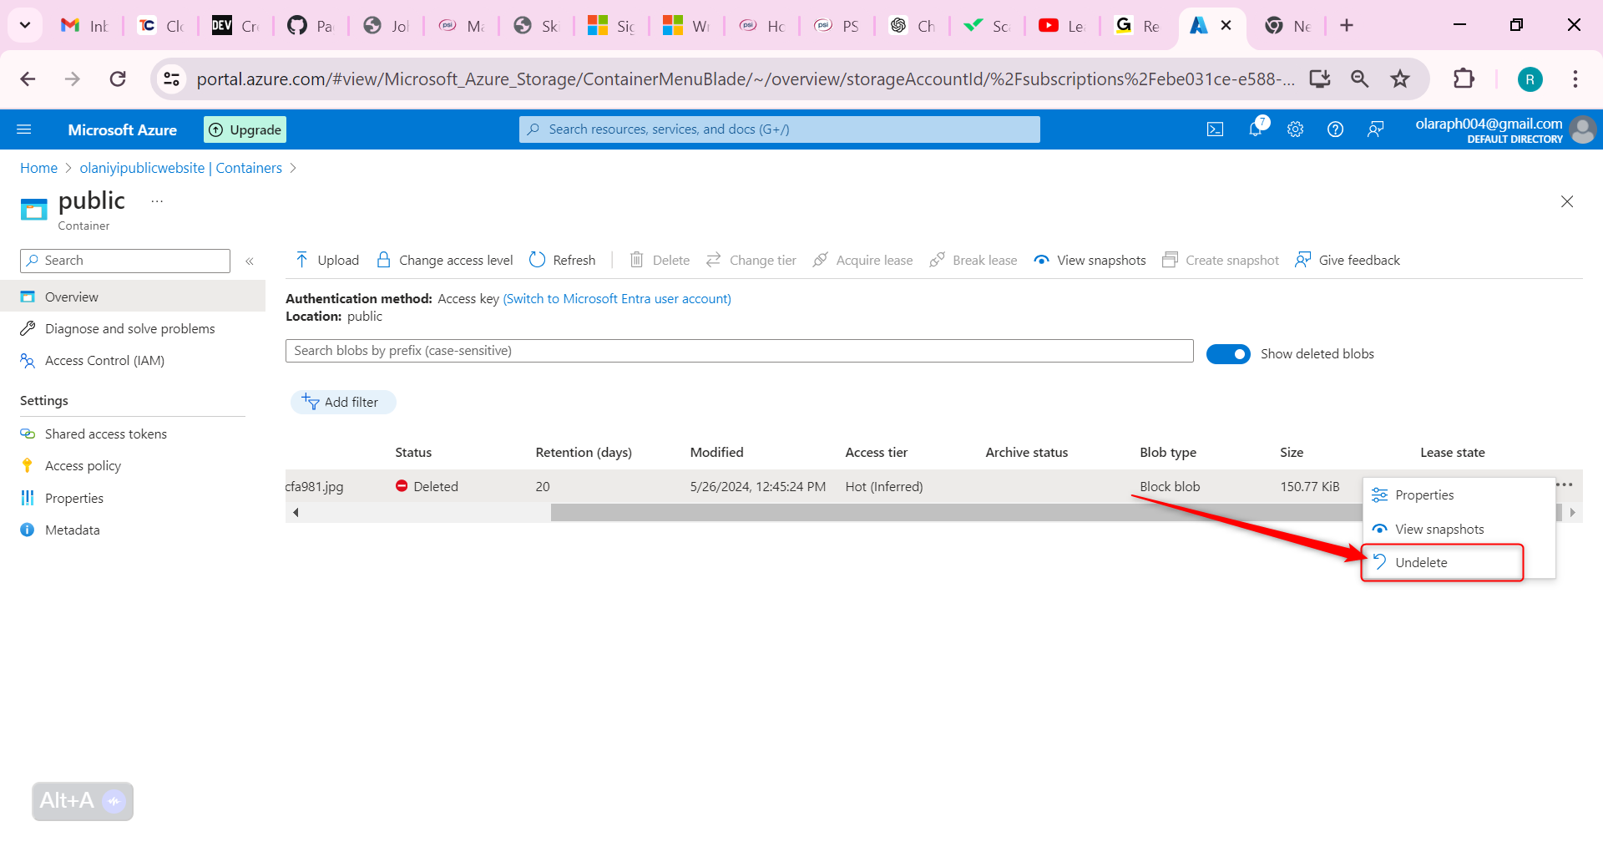This screenshot has height=852, width=1603.
Task: Click Give feedback
Action: click(x=1348, y=260)
